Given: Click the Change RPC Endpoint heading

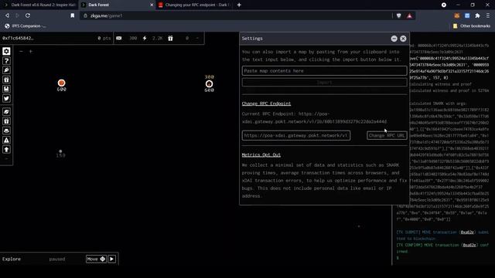Looking at the screenshot, I should [266, 103].
